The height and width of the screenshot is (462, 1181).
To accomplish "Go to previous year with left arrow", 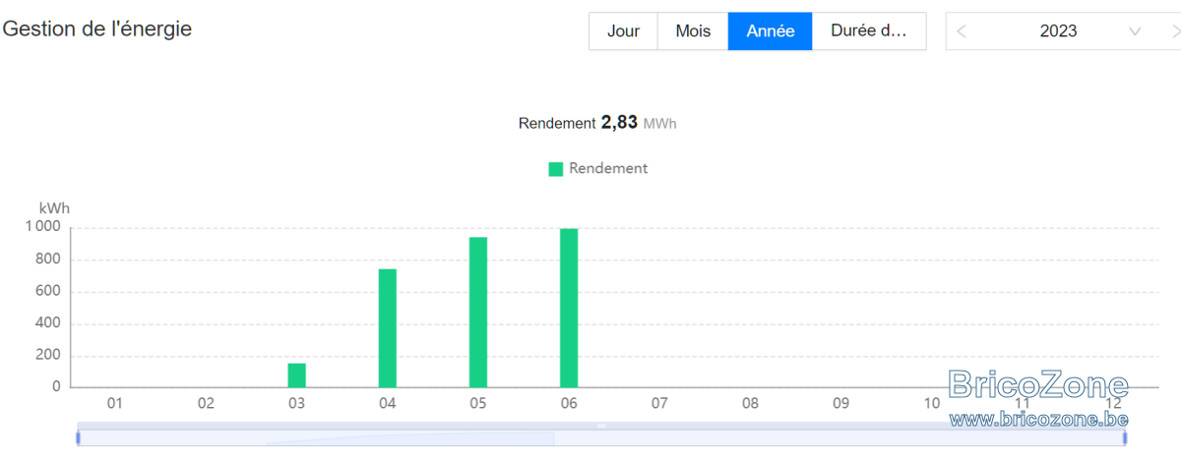I will (962, 31).
